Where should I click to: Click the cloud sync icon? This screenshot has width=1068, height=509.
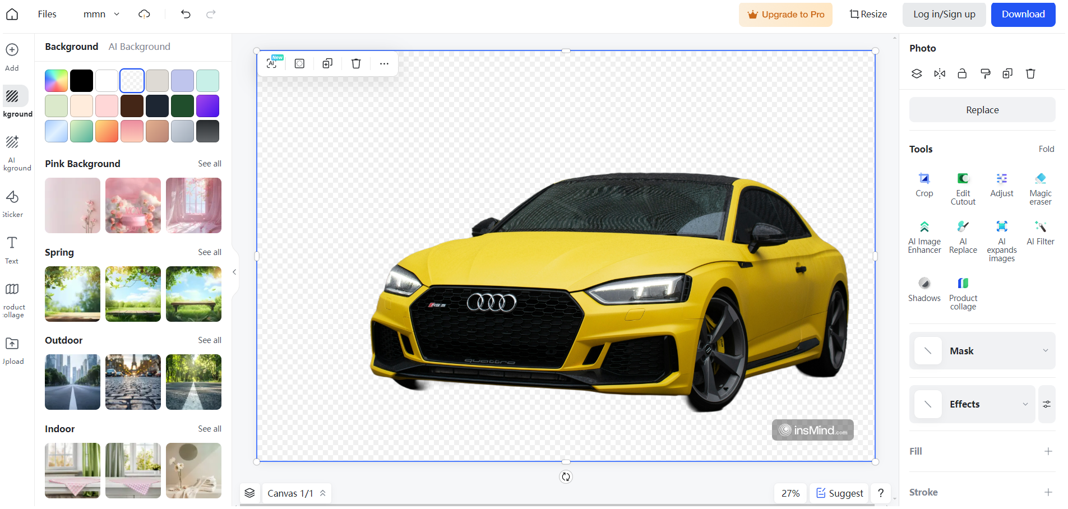(x=144, y=14)
